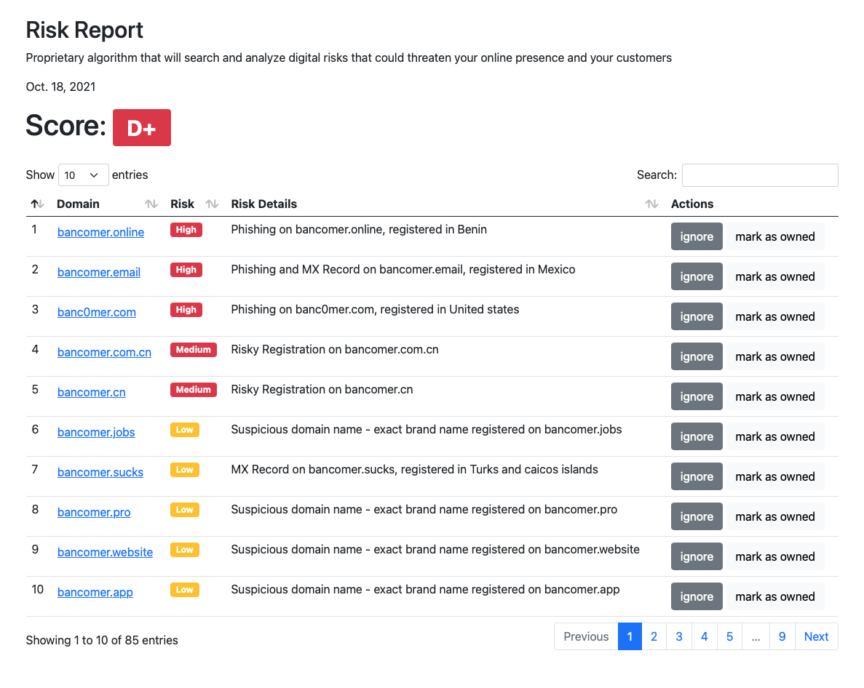Image resolution: width=864 pixels, height=688 pixels.
Task: Mark bancomer.website as owned
Action: tap(774, 556)
